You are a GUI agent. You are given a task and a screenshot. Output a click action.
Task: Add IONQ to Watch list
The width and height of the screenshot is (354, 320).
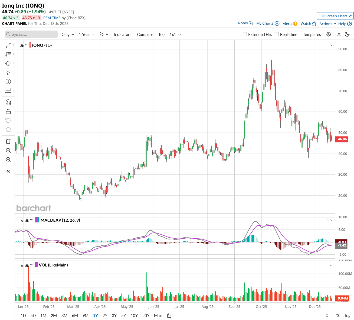coord(309,24)
